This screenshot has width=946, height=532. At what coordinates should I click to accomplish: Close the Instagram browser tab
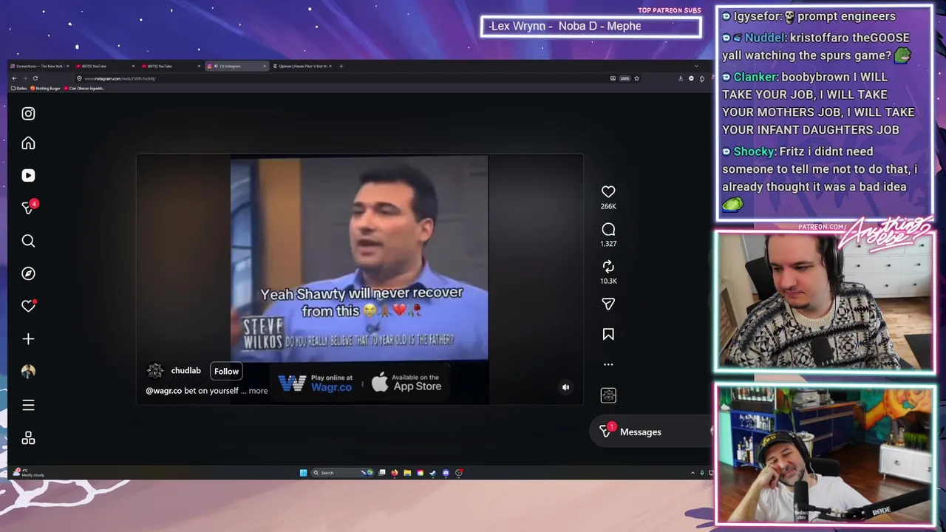(x=264, y=66)
